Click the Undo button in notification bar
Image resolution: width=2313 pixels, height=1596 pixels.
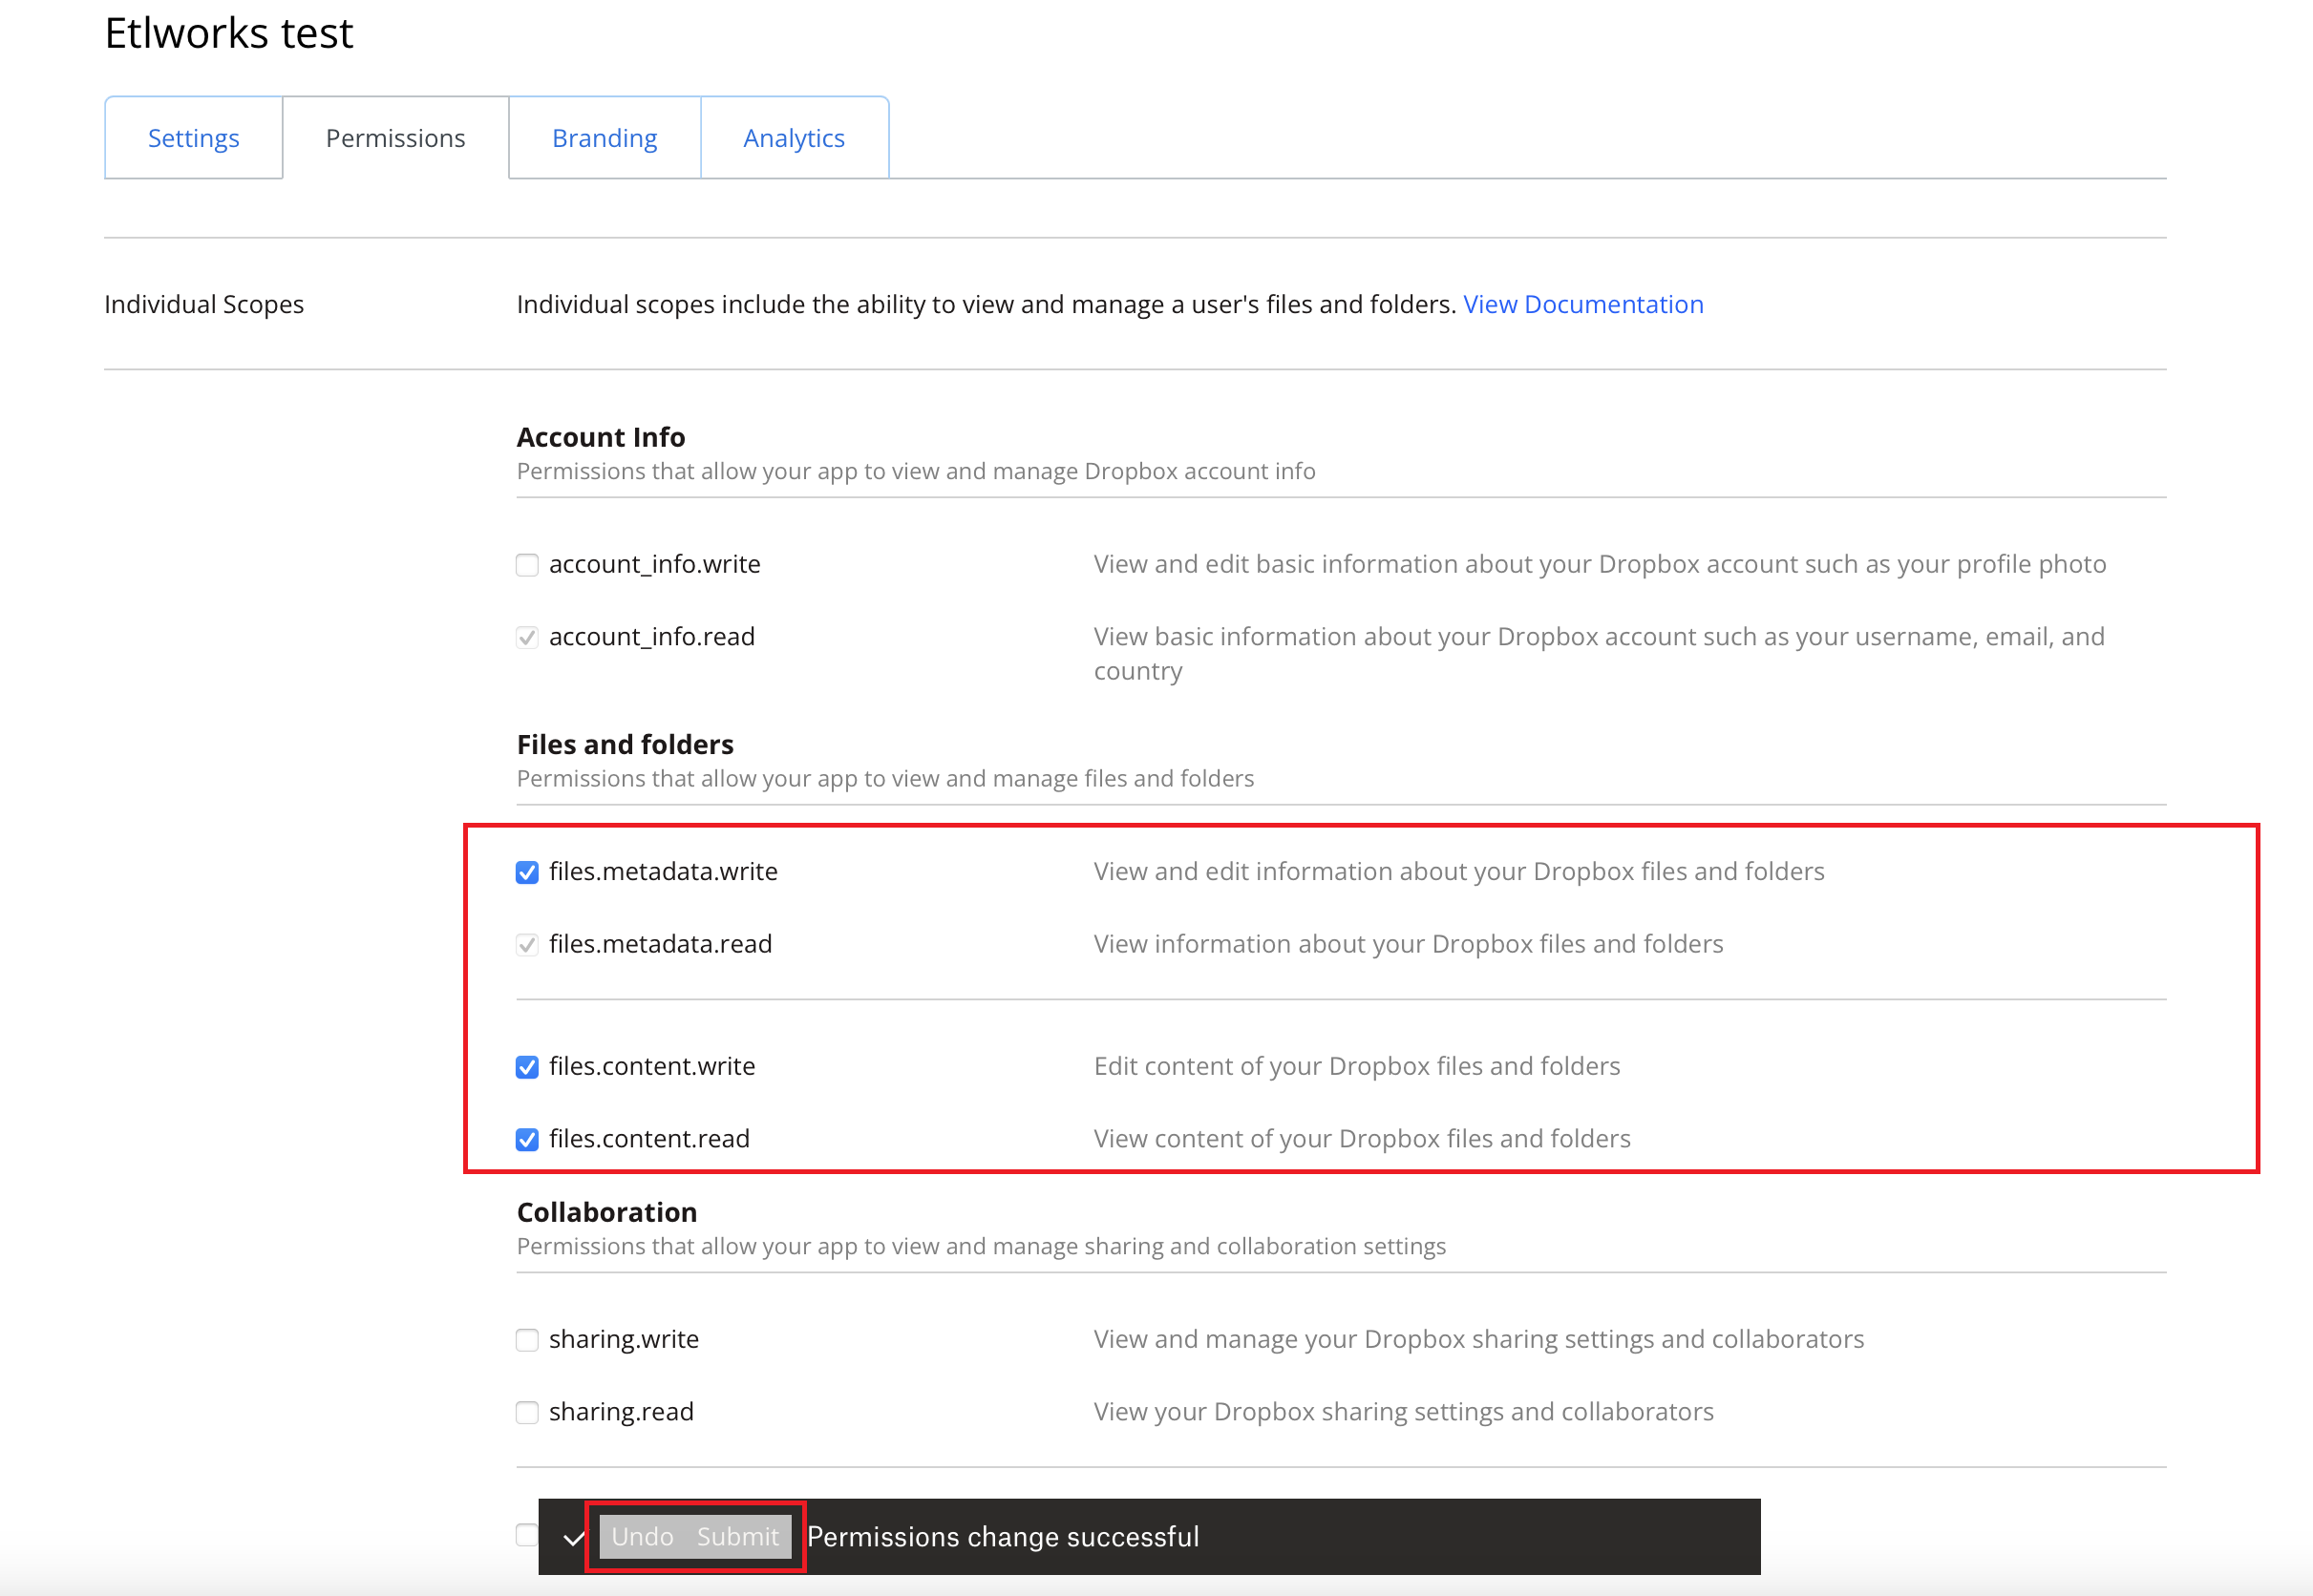point(643,1536)
